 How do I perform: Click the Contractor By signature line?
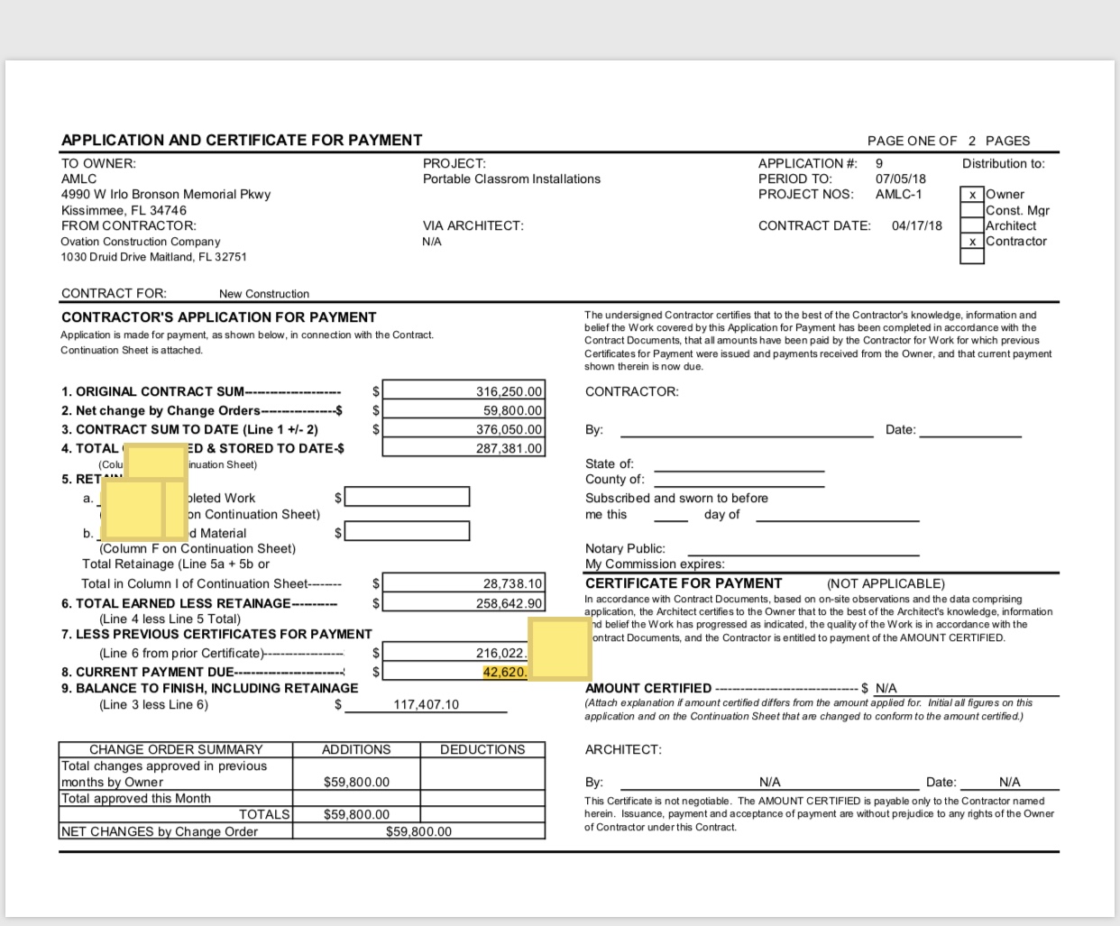(747, 430)
